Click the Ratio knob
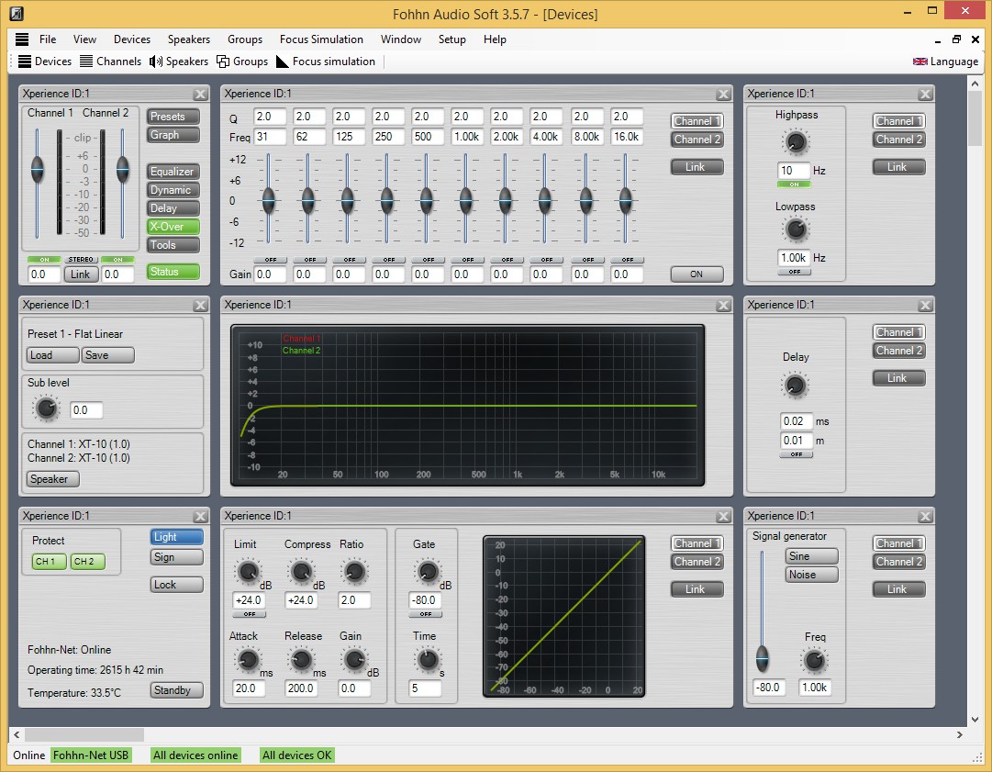Screen dimensions: 992x772 [354, 571]
